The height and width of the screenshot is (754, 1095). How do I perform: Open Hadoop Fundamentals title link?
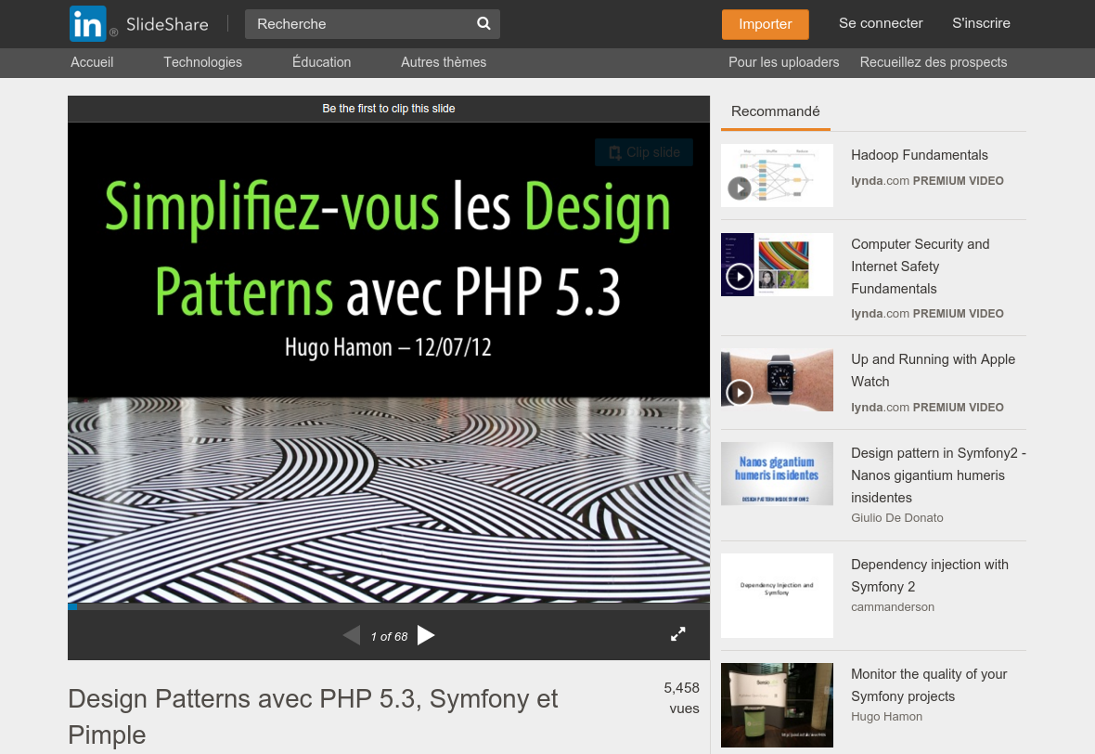[x=919, y=155]
